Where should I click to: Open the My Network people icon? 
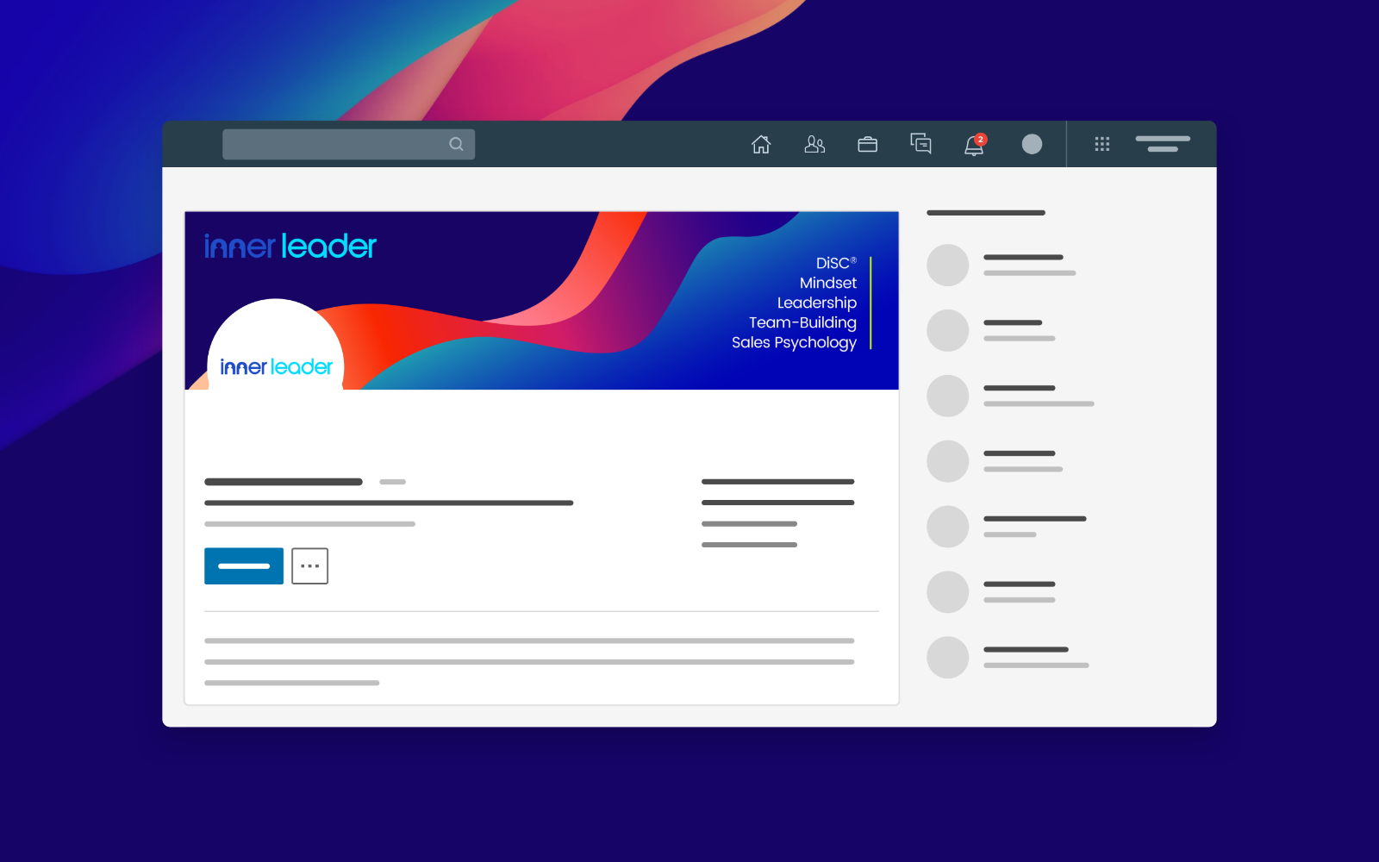[x=814, y=144]
